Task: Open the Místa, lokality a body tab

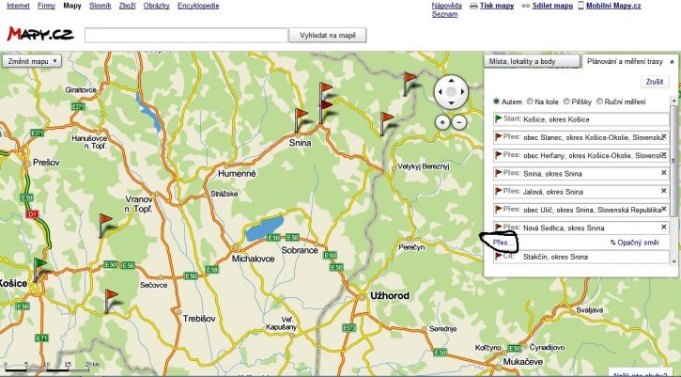Action: [x=532, y=62]
